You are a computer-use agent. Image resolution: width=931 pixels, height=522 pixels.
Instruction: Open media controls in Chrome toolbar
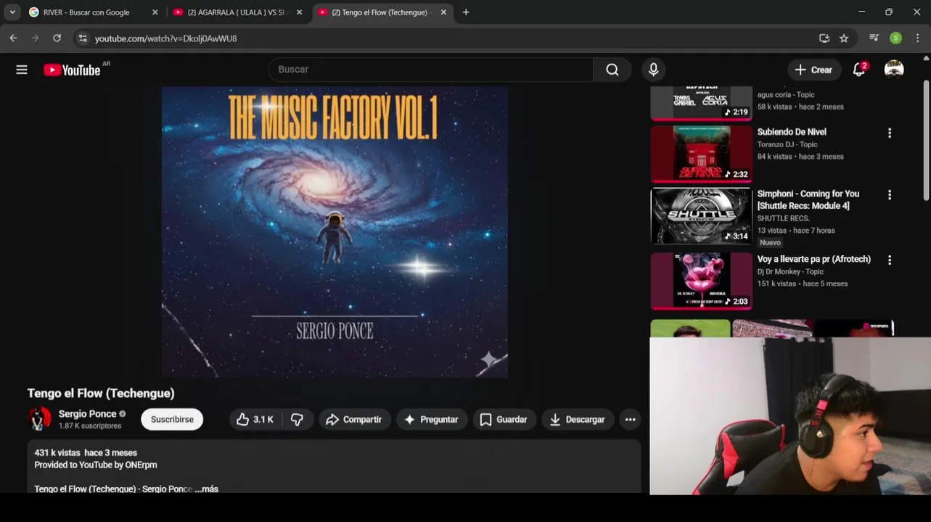[x=874, y=38]
